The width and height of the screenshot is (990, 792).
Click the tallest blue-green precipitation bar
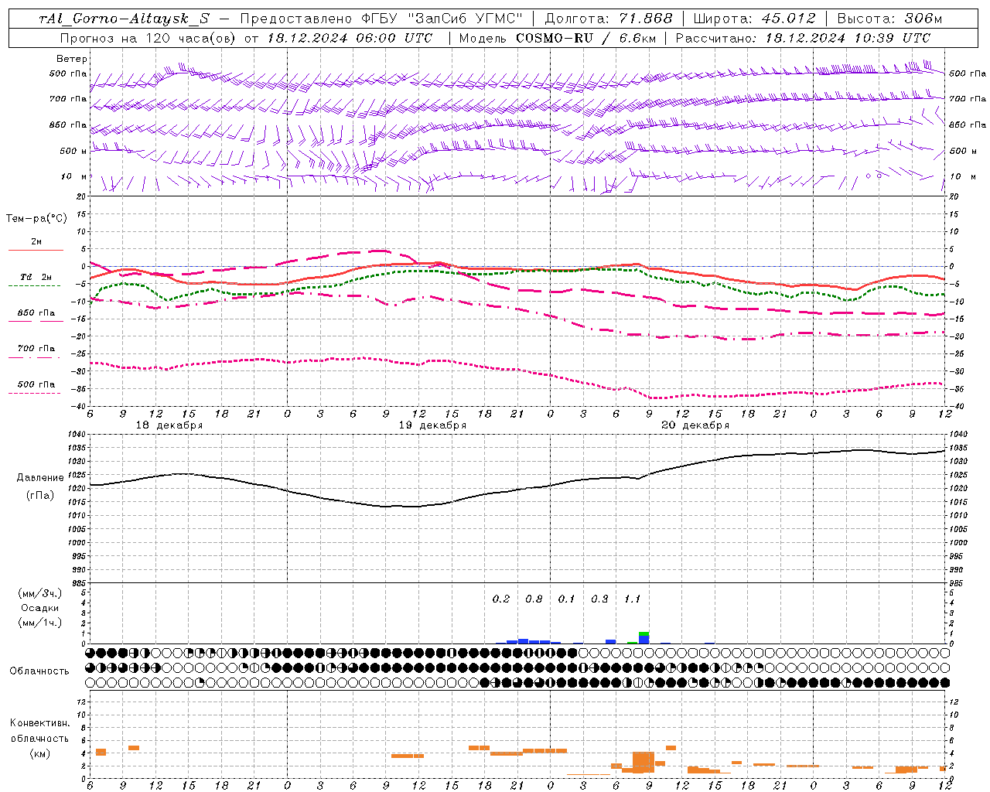(x=643, y=637)
